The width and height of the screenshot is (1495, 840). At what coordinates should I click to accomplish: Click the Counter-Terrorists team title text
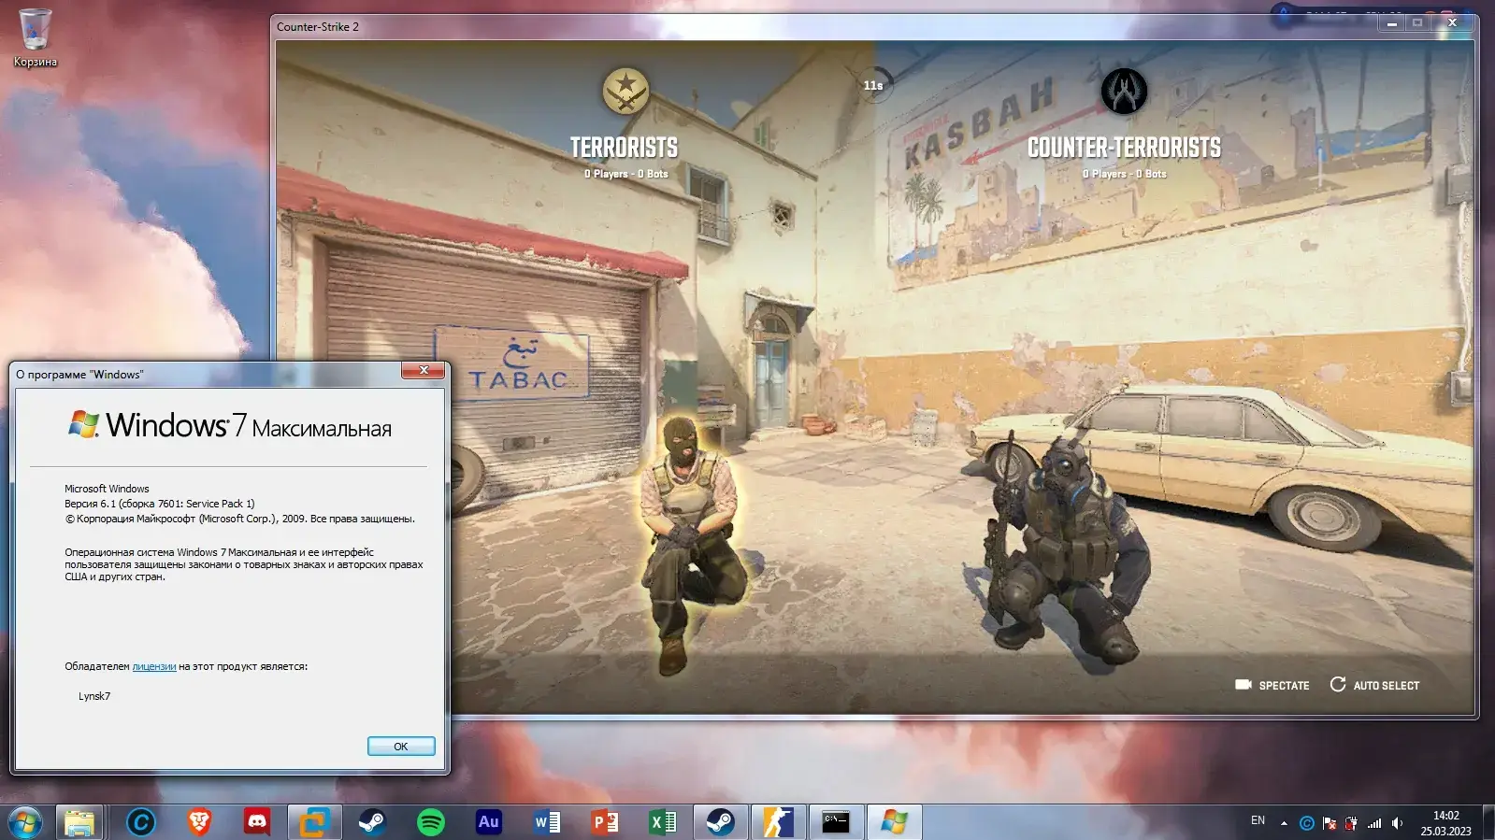(1124, 148)
